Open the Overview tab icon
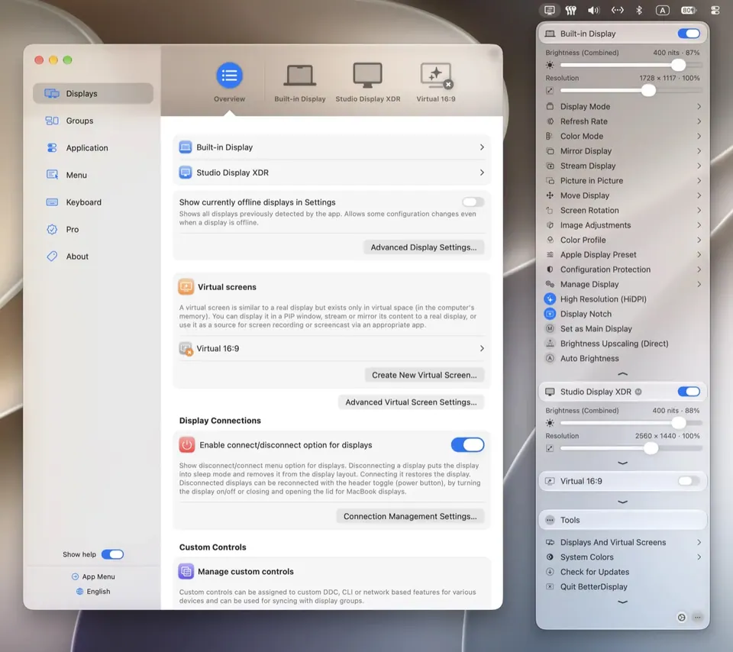Image resolution: width=733 pixels, height=652 pixels. point(229,76)
